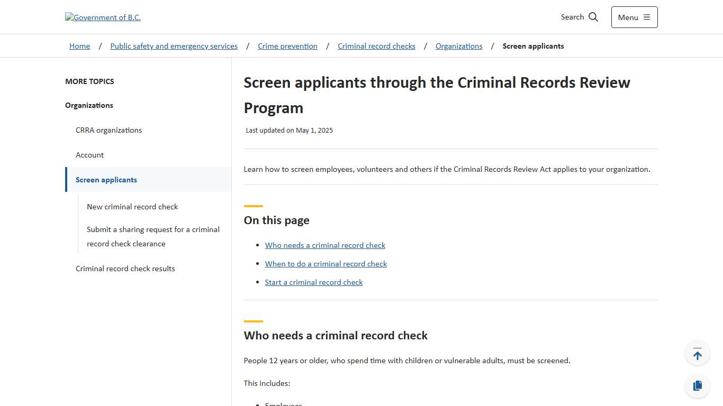Click the Search magnifying glass icon
723x406 pixels.
pyautogui.click(x=593, y=16)
